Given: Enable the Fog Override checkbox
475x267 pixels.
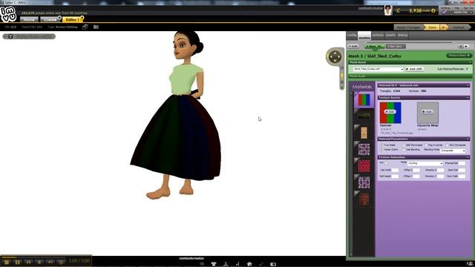Looking at the screenshot, I should [426, 145].
